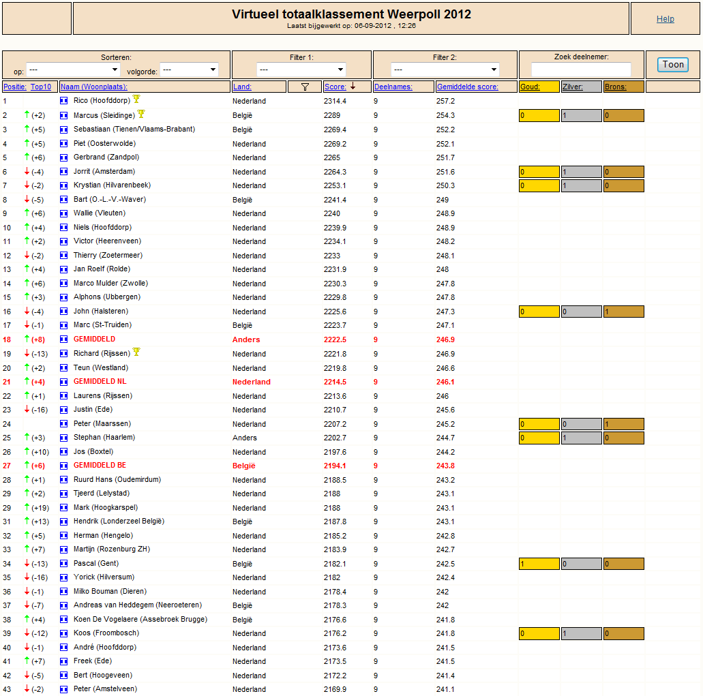
Task: Click the bronze medal box for John (Halsteren)
Action: 624,312
